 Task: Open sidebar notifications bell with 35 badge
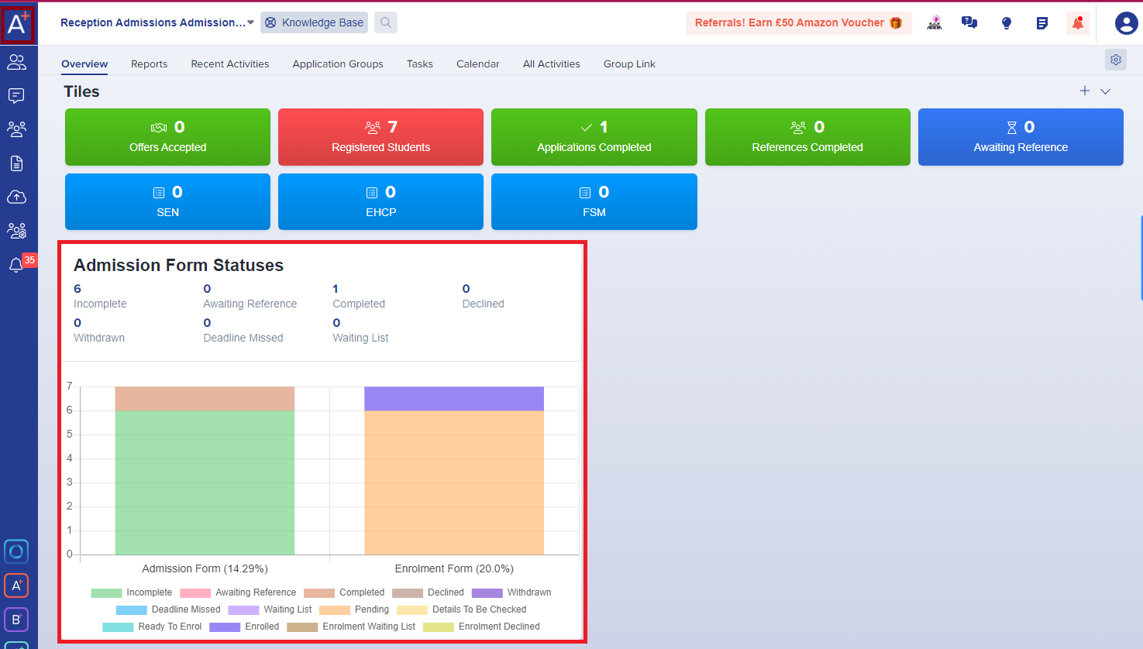click(x=17, y=264)
